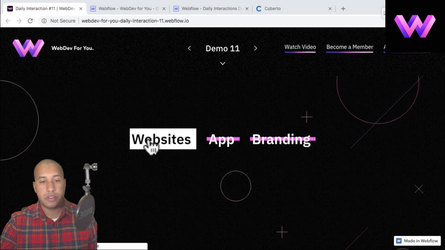
Task: Reload the page with the refresh icon
Action: [30, 21]
